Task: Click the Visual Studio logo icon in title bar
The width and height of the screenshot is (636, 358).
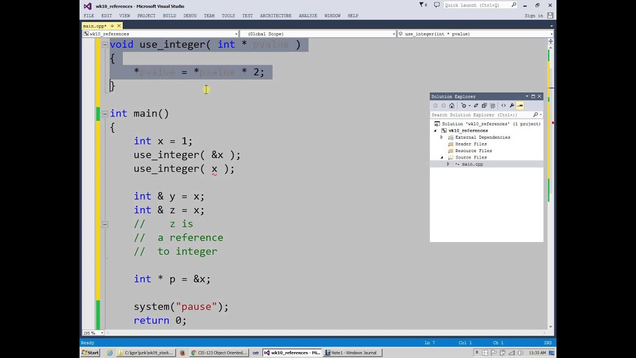Action: point(87,6)
